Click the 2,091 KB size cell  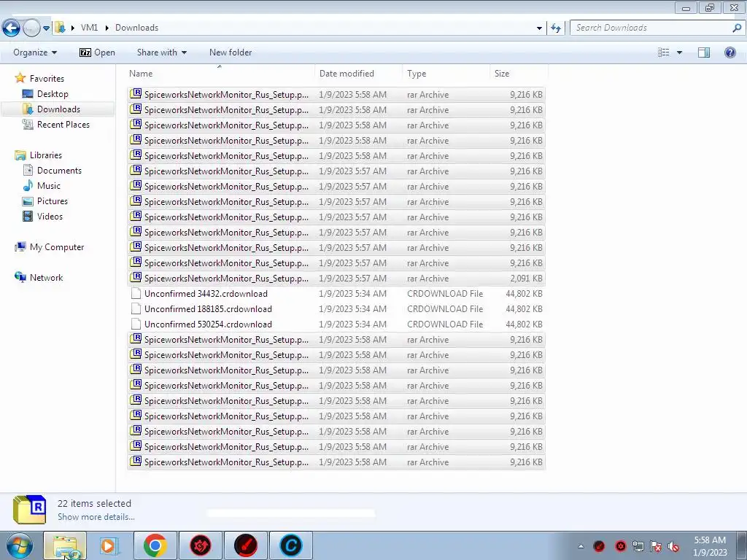(526, 279)
